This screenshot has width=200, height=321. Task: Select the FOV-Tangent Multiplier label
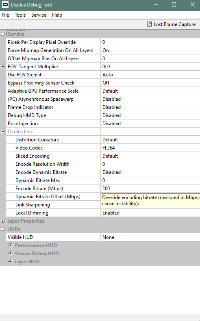[x=33, y=67]
